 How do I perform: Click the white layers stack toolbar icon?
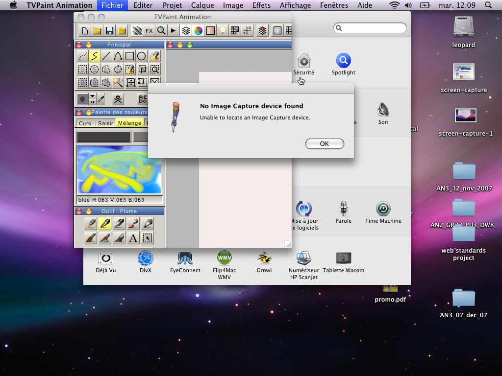click(x=186, y=31)
